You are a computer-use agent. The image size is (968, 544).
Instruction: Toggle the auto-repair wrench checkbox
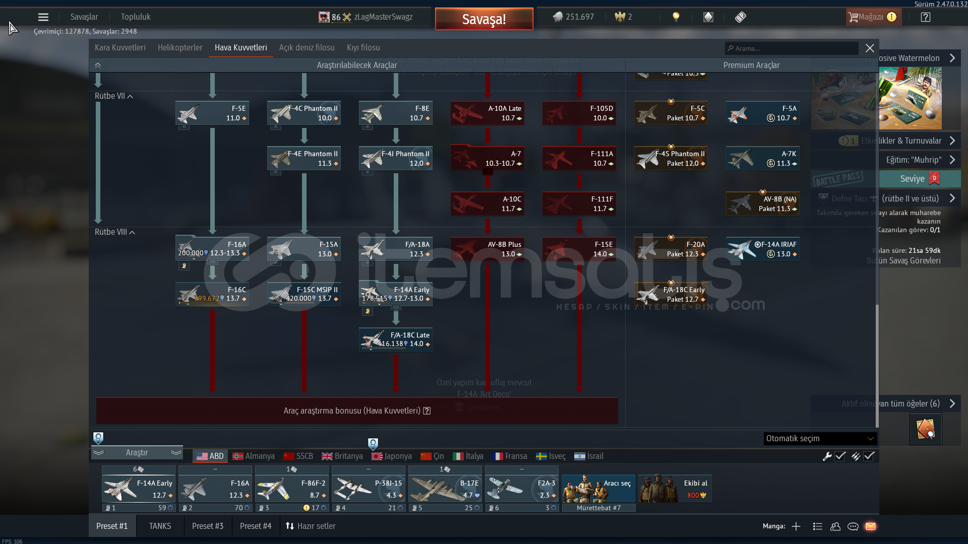840,456
